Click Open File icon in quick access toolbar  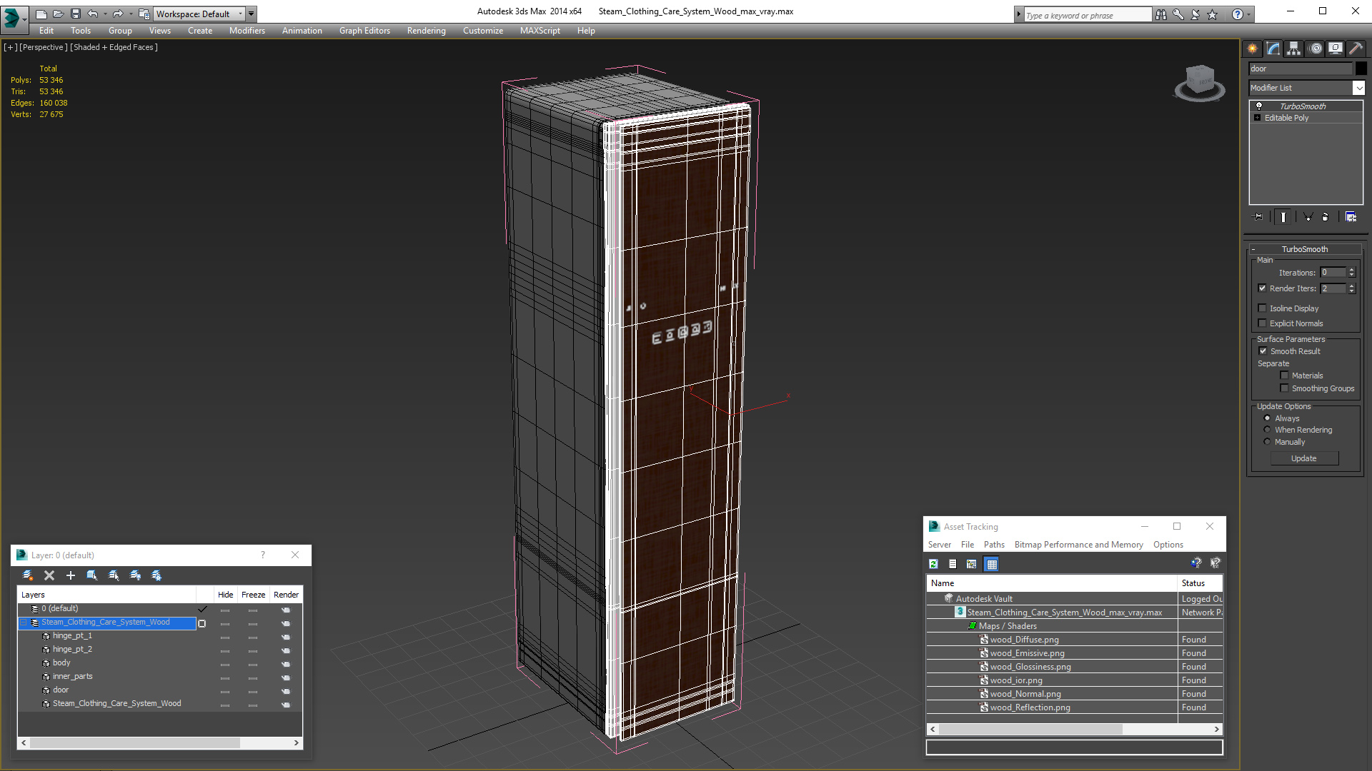(59, 14)
